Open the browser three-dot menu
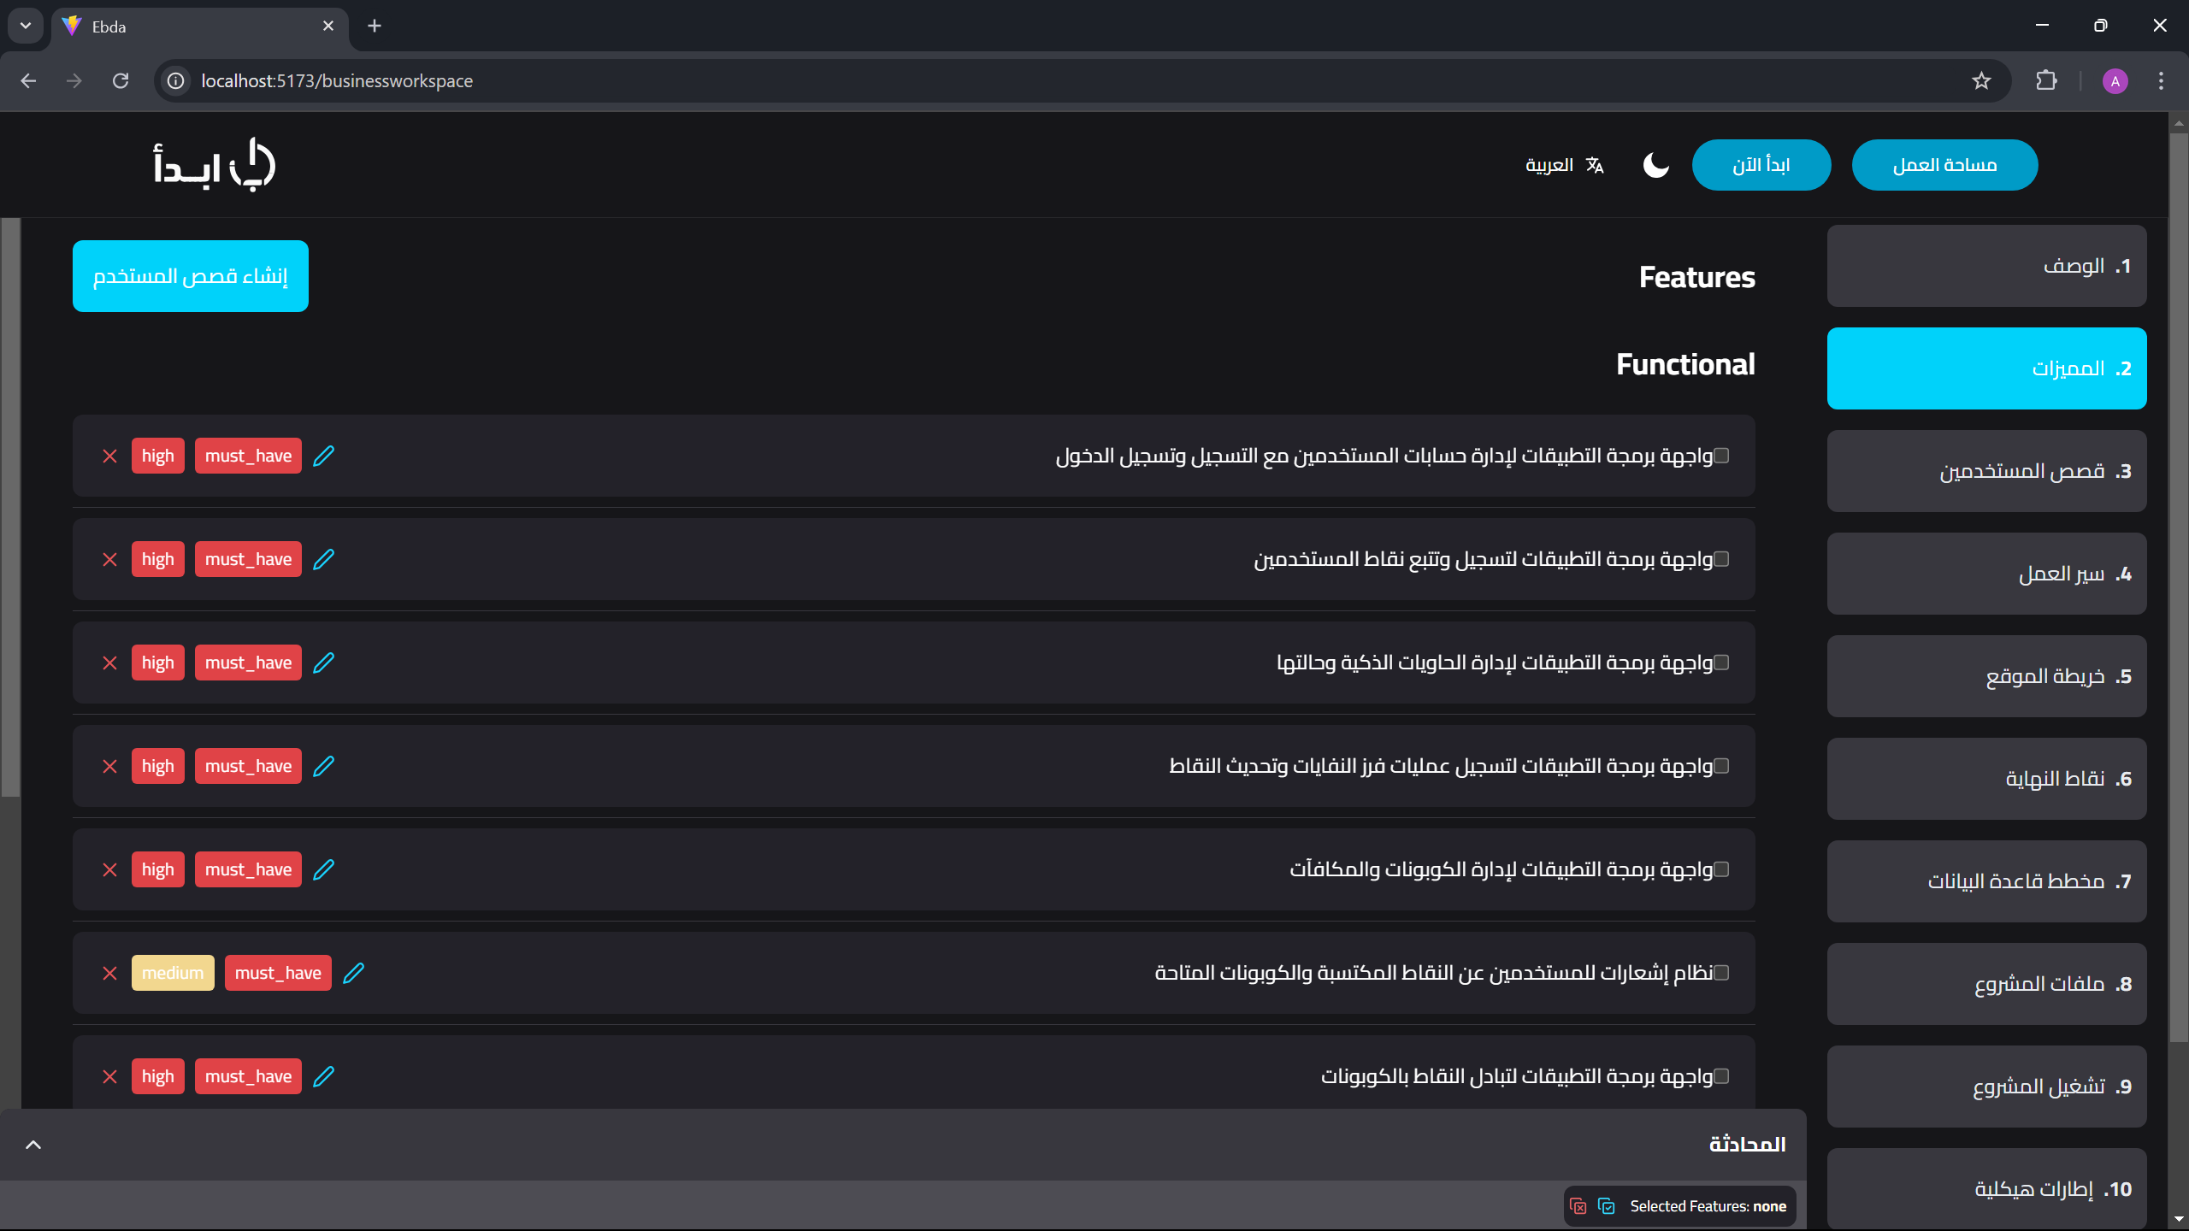 (2161, 80)
